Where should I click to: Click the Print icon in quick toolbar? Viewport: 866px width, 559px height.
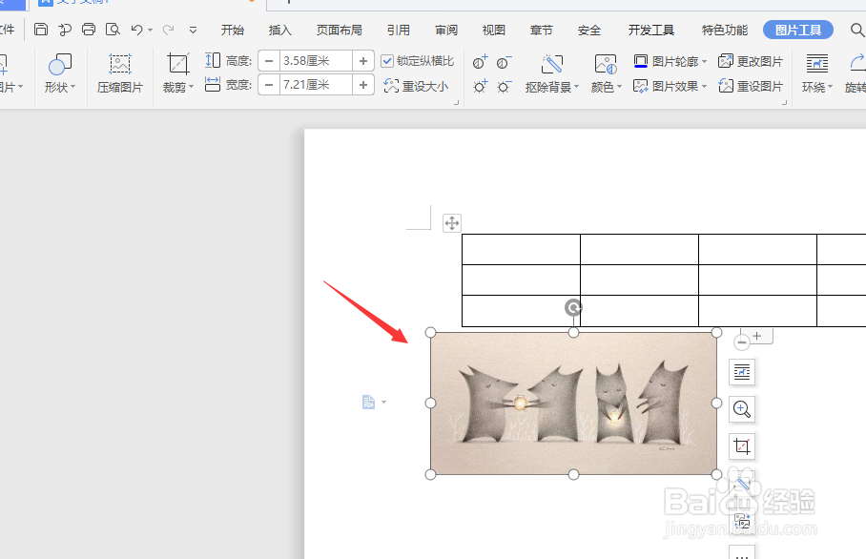coord(89,30)
